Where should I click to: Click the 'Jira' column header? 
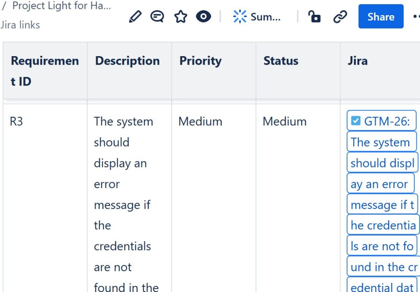pyautogui.click(x=380, y=71)
